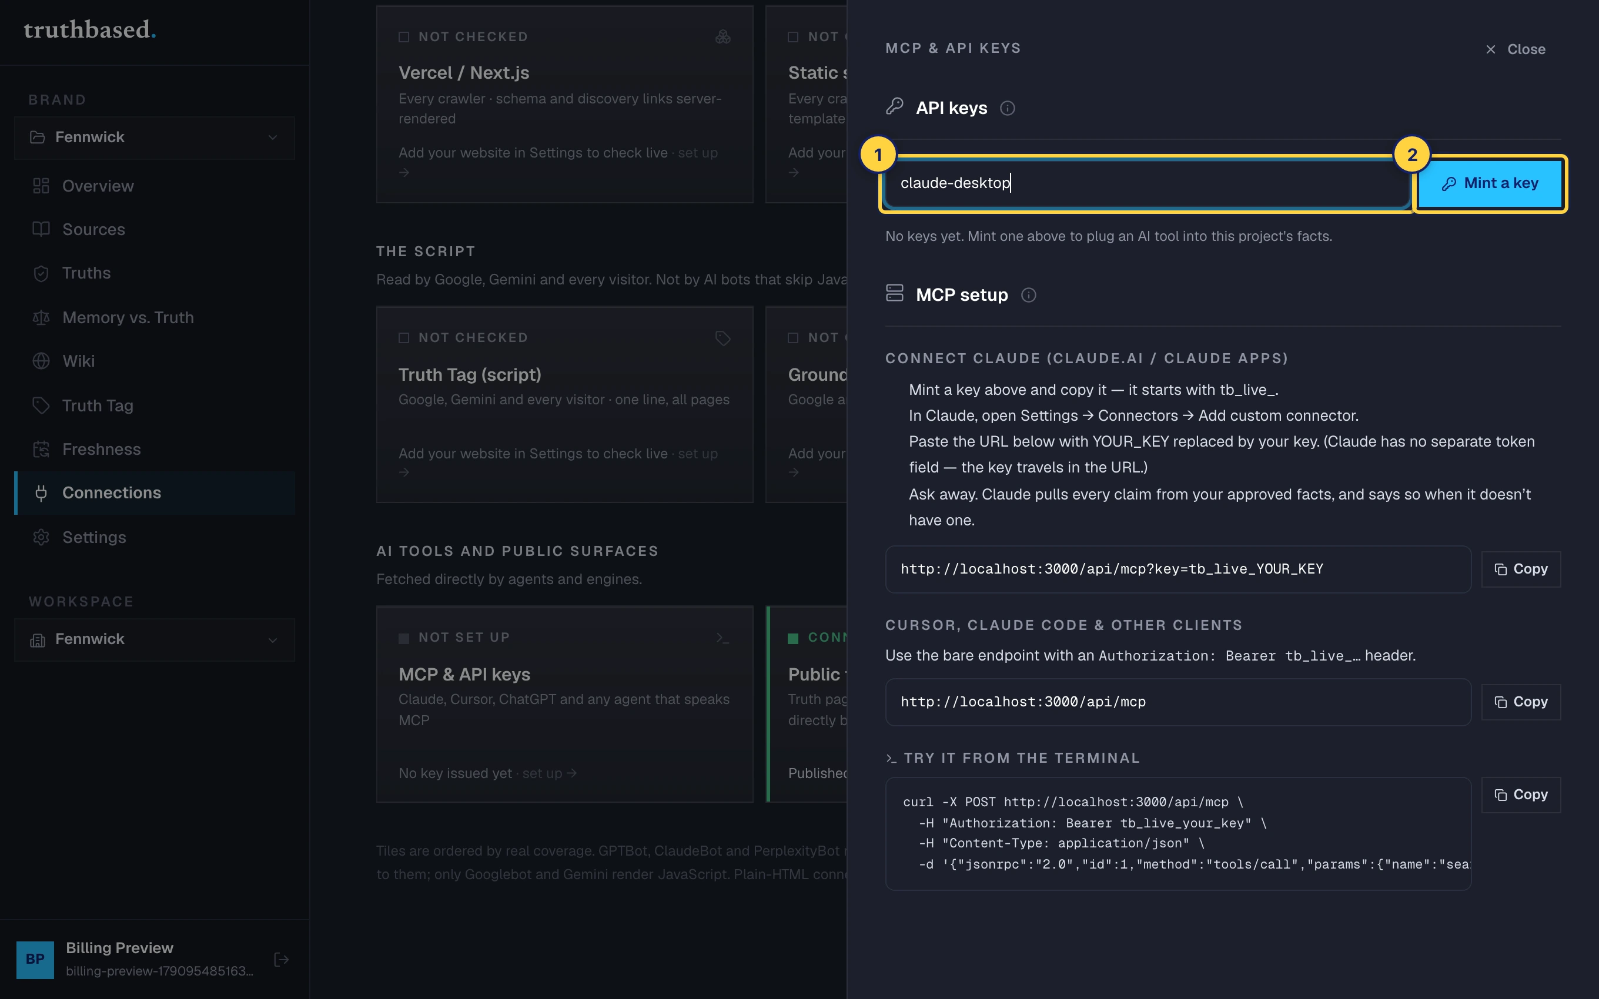Click the Truths shield icon
The image size is (1599, 999).
(x=41, y=273)
